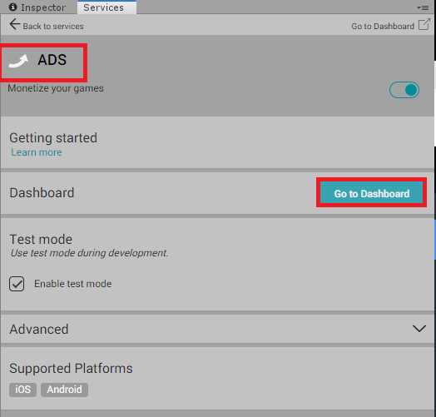Image resolution: width=436 pixels, height=417 pixels.
Task: Uncheck the Enable test mode checkbox
Action: [17, 284]
